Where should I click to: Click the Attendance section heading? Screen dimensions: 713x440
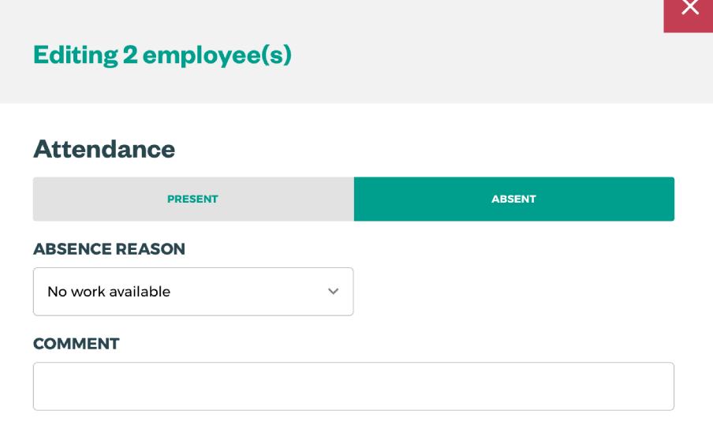click(x=104, y=149)
